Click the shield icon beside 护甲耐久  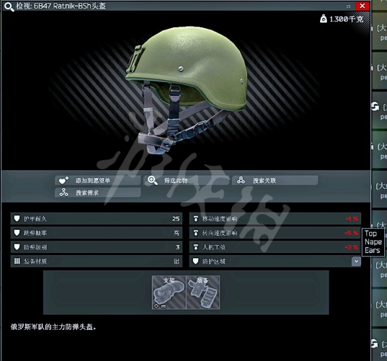tap(17, 219)
